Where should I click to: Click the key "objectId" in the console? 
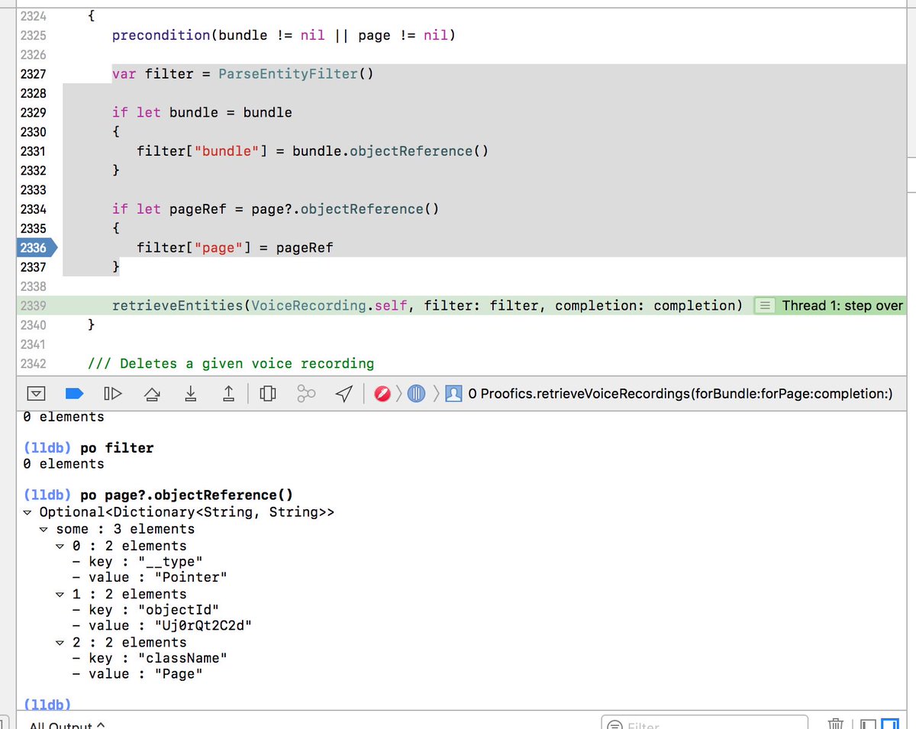178,610
